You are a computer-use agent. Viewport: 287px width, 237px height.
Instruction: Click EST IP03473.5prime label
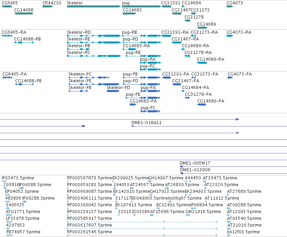click(18, 178)
